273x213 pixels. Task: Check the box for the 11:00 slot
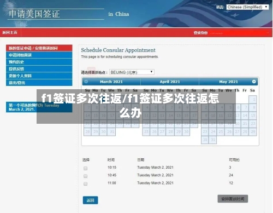[85, 184]
